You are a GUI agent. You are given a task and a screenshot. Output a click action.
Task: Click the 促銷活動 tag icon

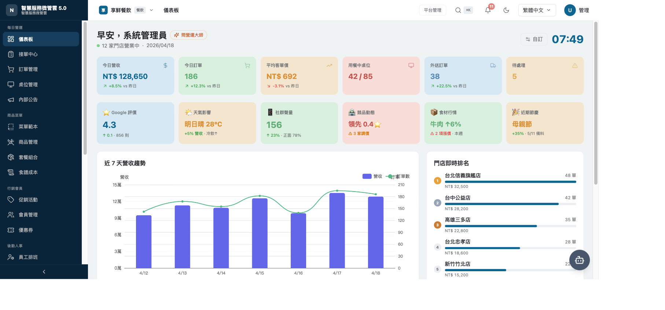pos(11,200)
